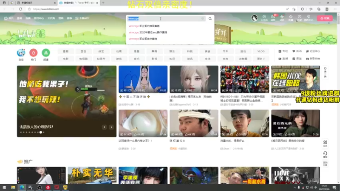Image resolution: width=340 pixels, height=191 pixels.
Task: Open the user avatar profile
Action: click(254, 18)
